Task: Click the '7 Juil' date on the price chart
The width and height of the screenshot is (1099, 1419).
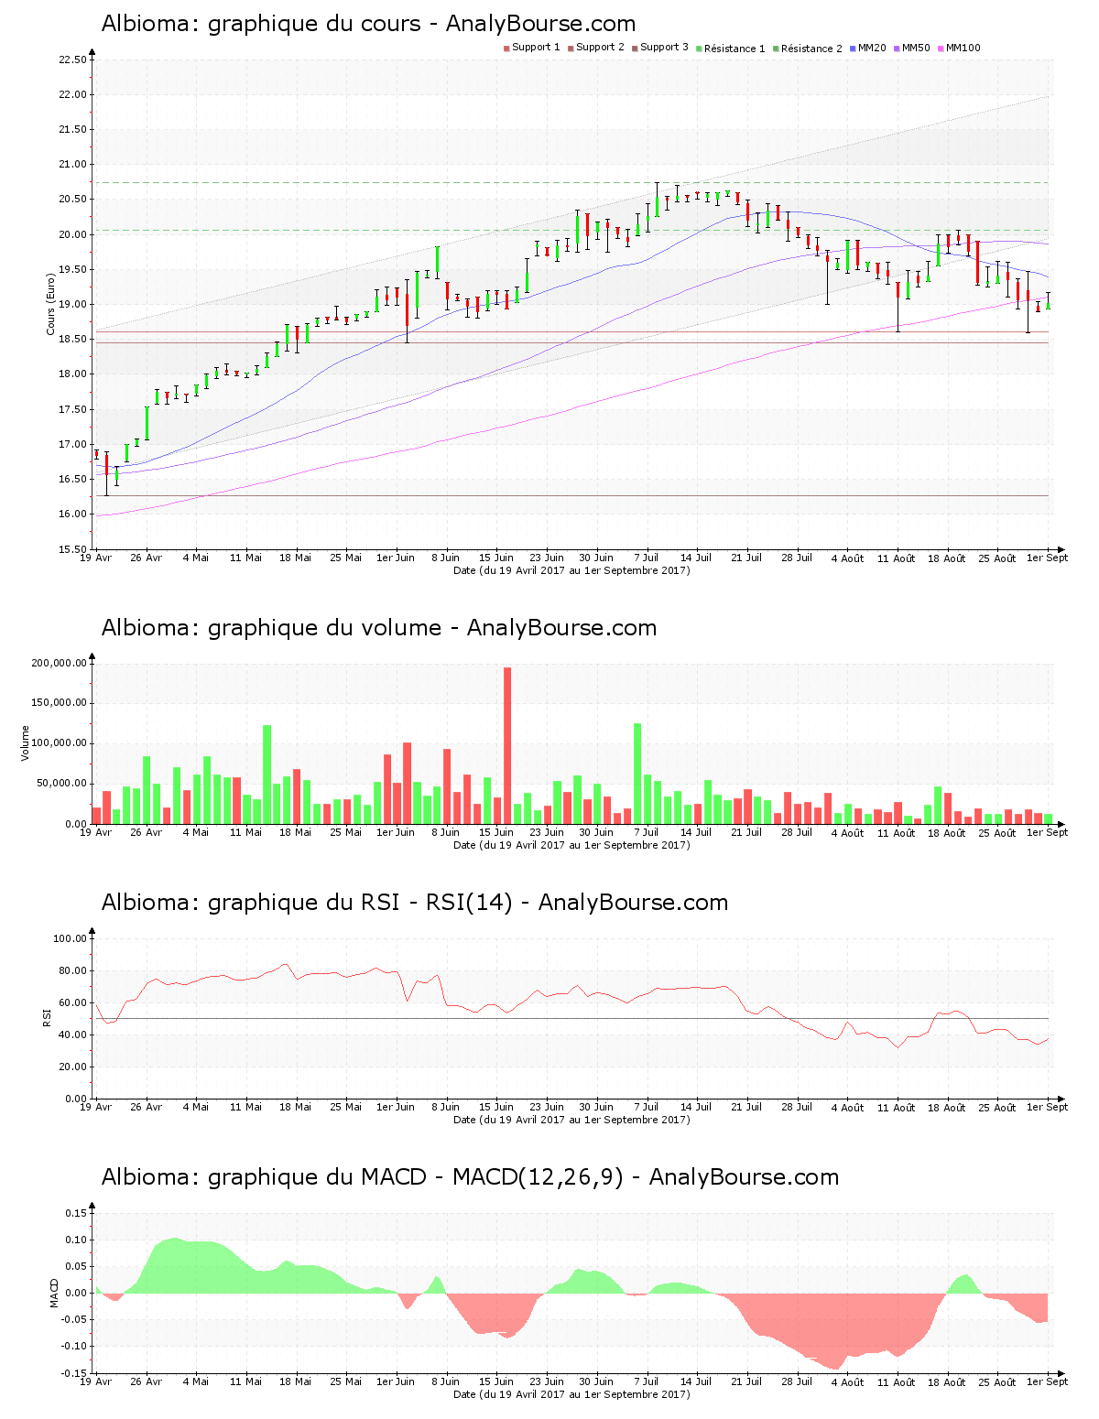Action: (x=647, y=558)
